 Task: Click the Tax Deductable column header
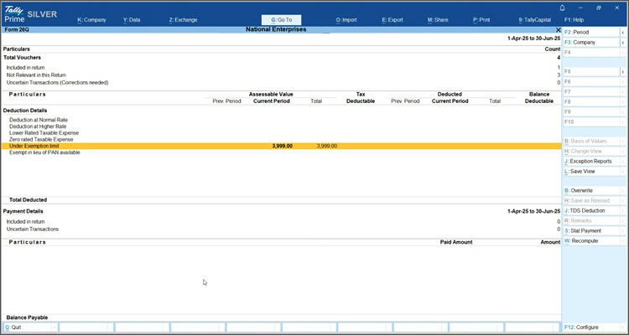pos(361,98)
